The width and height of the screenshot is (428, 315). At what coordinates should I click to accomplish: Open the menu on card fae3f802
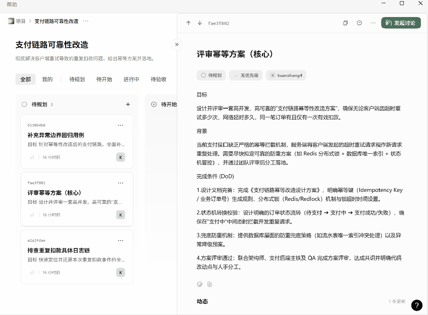coord(121,183)
